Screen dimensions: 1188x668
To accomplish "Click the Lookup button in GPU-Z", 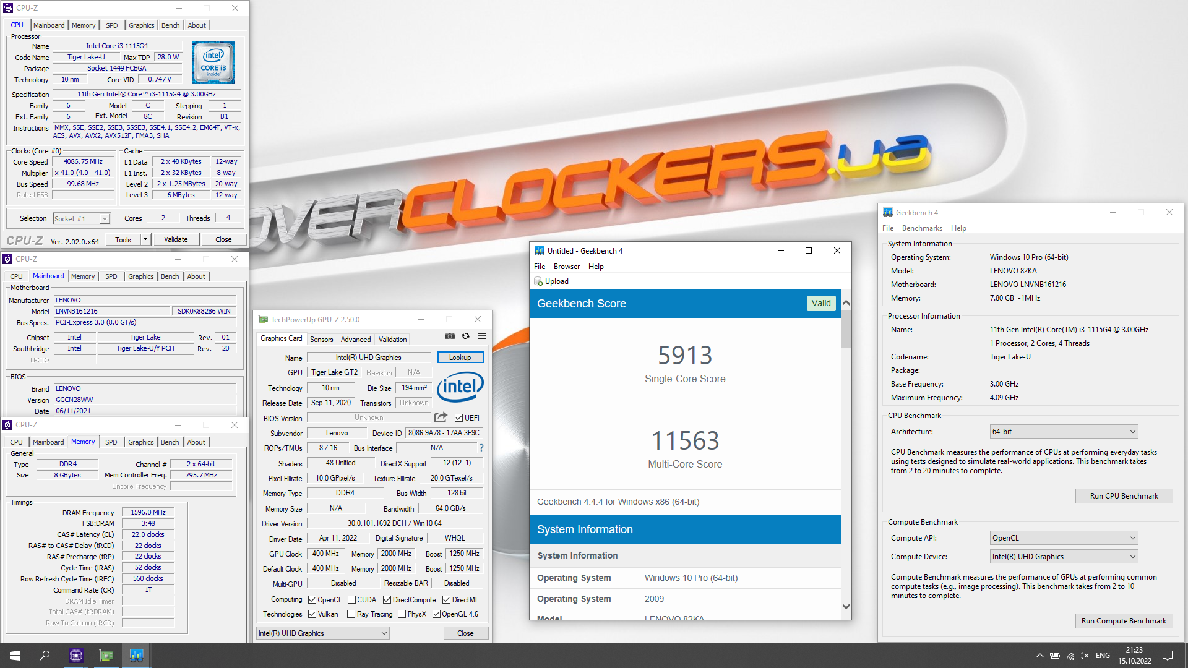I will pos(460,358).
